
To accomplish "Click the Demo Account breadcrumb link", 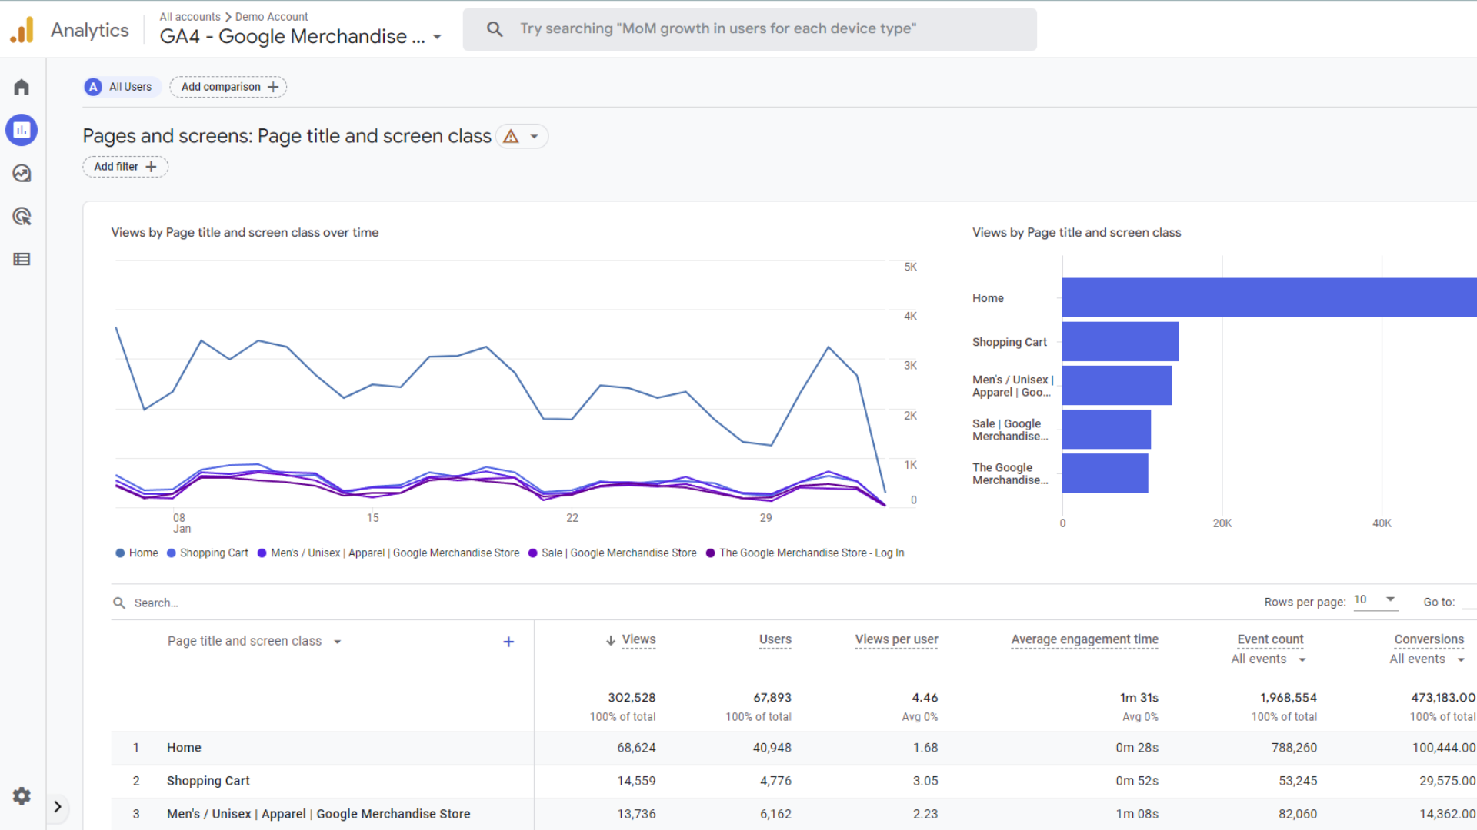I will coord(272,17).
